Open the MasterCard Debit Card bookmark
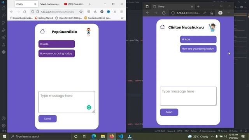249x140 pixels. (x=97, y=18)
